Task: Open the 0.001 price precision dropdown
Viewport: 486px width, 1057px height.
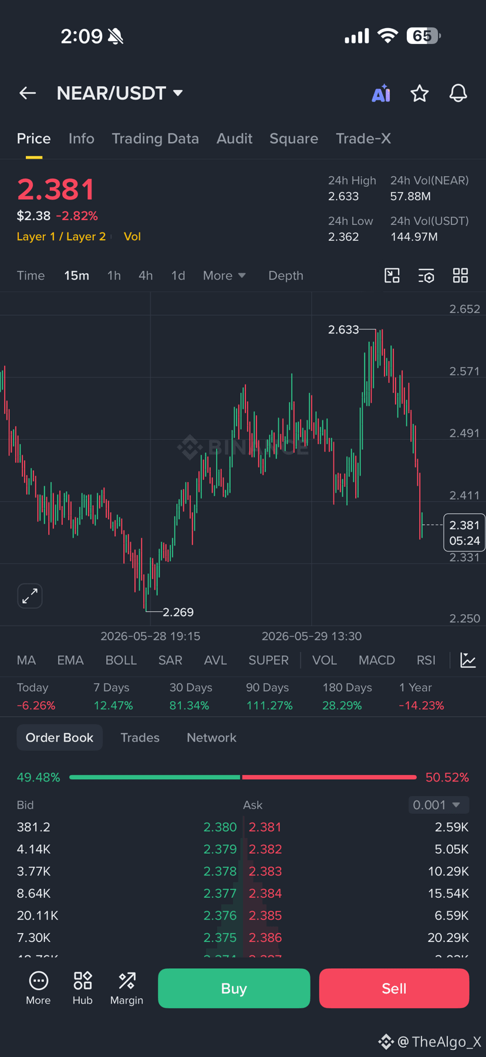Action: pyautogui.click(x=438, y=804)
